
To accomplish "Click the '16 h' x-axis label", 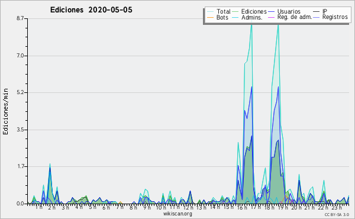I will click(x=242, y=207).
